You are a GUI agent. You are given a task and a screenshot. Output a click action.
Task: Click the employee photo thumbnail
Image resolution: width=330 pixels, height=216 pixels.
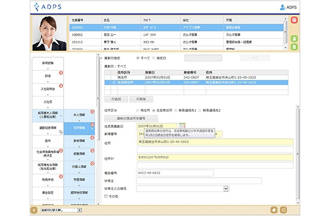click(49, 33)
